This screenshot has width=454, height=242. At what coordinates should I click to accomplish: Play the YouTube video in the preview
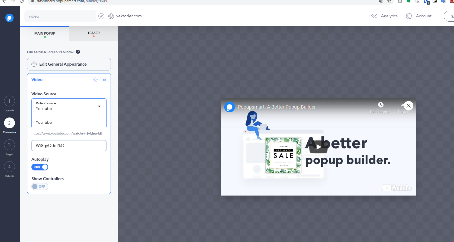[318, 147]
